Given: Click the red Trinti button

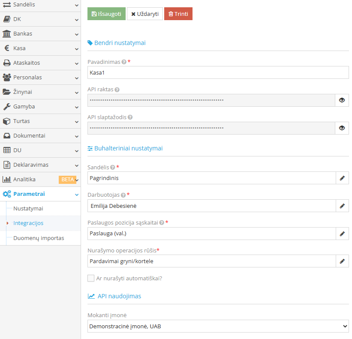Looking at the screenshot, I should click(x=178, y=14).
